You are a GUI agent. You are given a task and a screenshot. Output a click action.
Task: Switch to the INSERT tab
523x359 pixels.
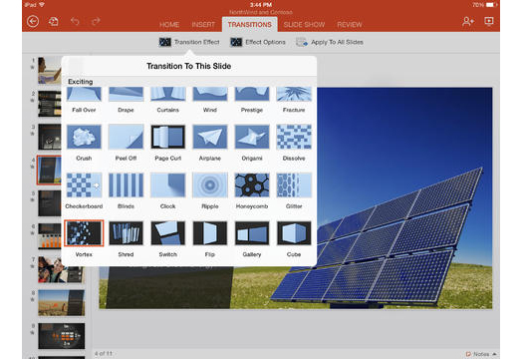[x=203, y=25]
